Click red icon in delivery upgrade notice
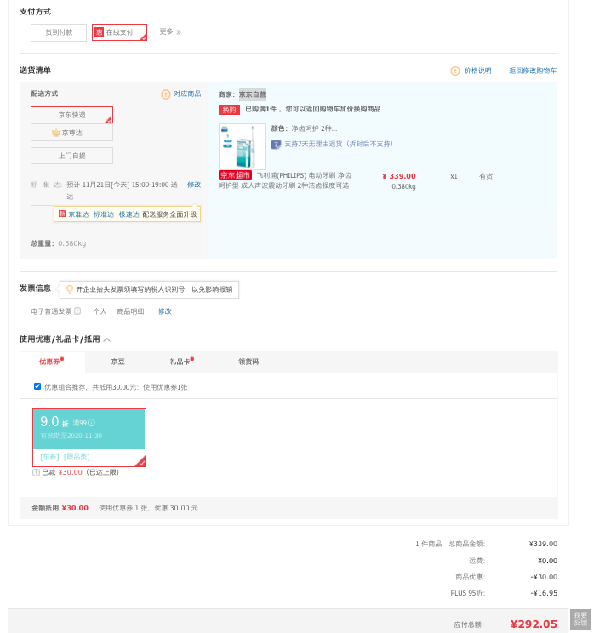This screenshot has height=633, width=594. [62, 214]
